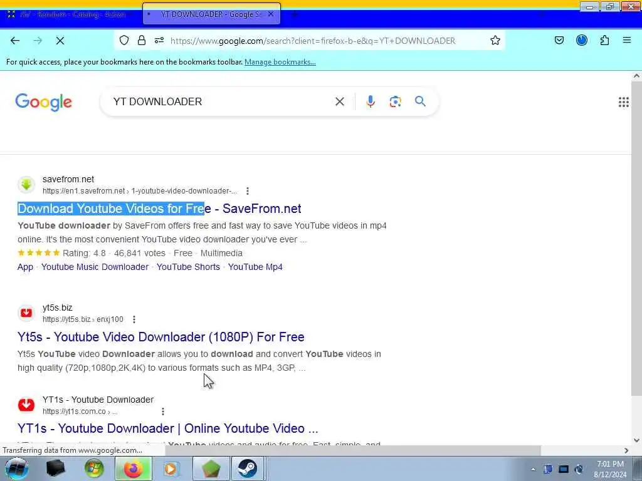642x481 pixels.
Task: Bookmark this page with the star icon
Action: coord(495,40)
